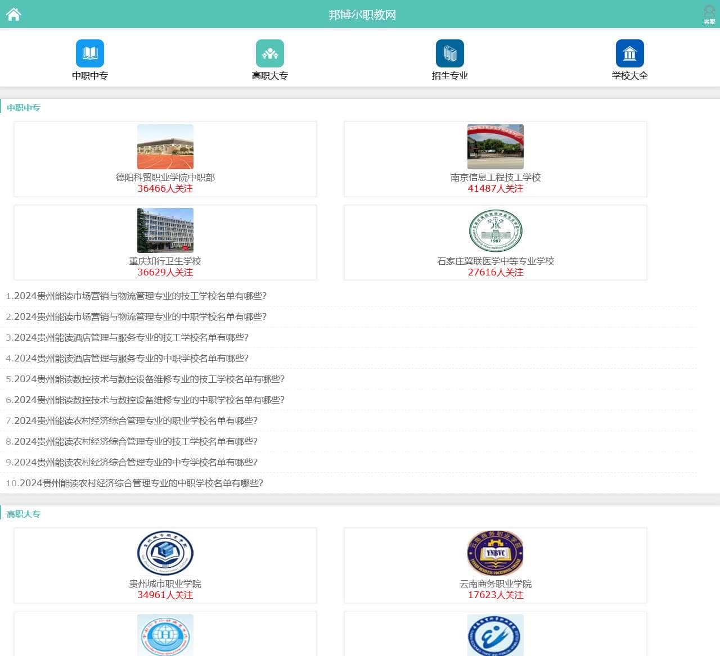The width and height of the screenshot is (720, 656).
Task: Click the 17623人关注 follower count
Action: coord(496,595)
